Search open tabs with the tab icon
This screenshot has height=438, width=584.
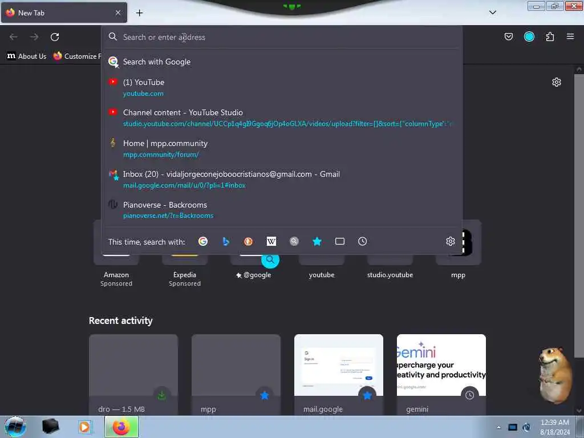click(340, 241)
